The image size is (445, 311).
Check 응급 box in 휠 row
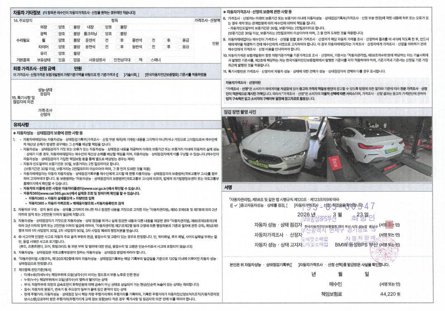pyautogui.click(x=180, y=40)
